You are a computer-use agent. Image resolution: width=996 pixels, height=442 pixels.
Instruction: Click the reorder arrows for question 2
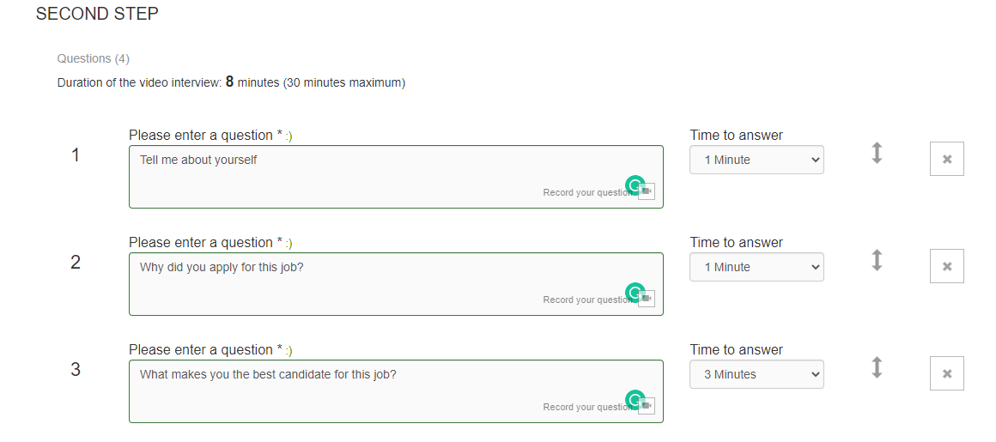click(x=877, y=260)
